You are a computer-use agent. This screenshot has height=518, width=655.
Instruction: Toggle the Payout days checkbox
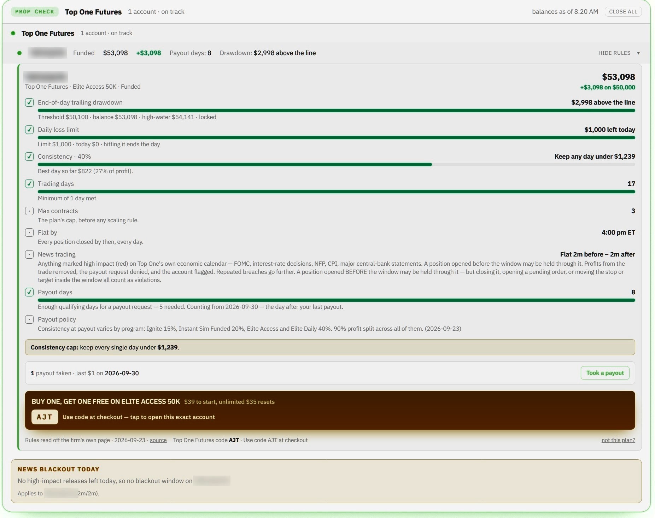click(x=29, y=292)
